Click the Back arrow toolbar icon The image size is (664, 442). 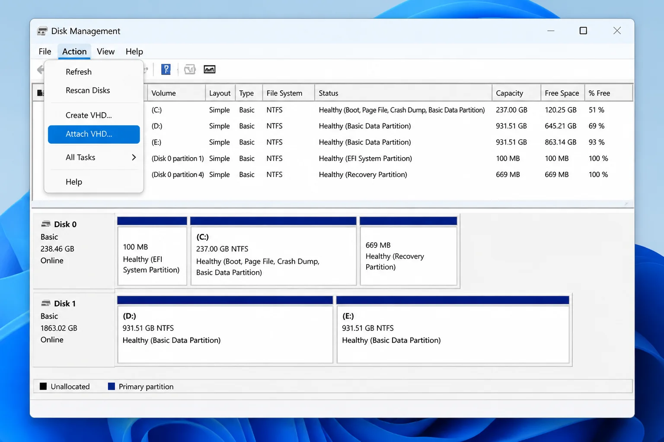coord(40,69)
